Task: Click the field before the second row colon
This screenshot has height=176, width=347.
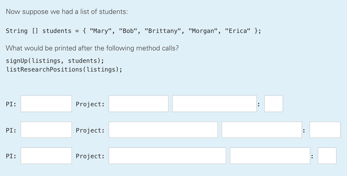Action: tap(261, 130)
